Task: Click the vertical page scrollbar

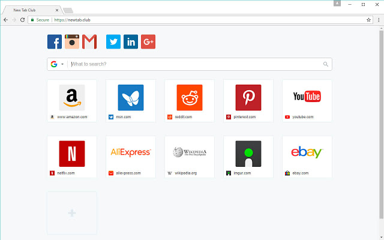Action: 382,124
